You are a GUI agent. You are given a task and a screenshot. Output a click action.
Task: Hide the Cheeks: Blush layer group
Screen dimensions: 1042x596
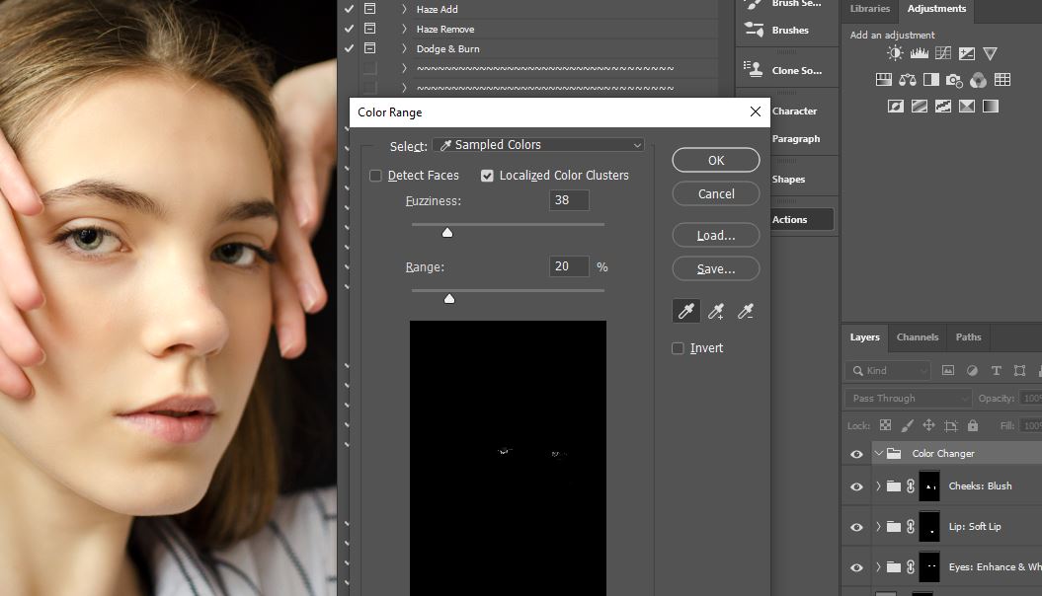856,486
